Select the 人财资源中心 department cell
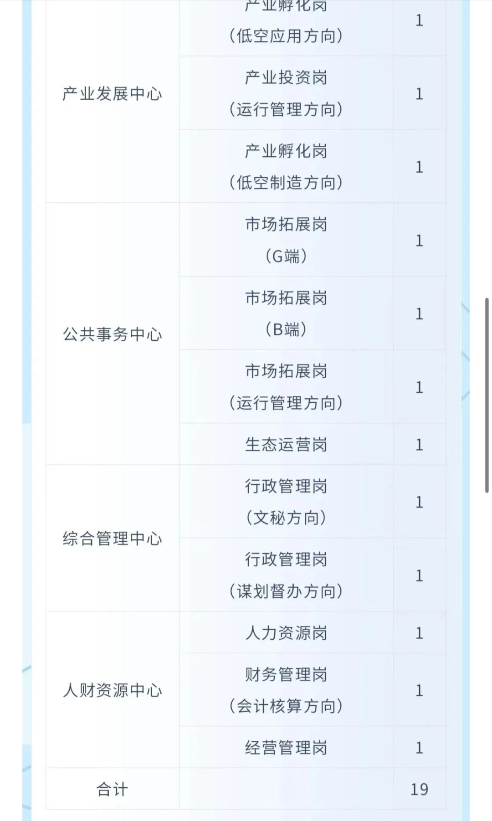Image resolution: width=492 pixels, height=821 pixels. [x=113, y=690]
